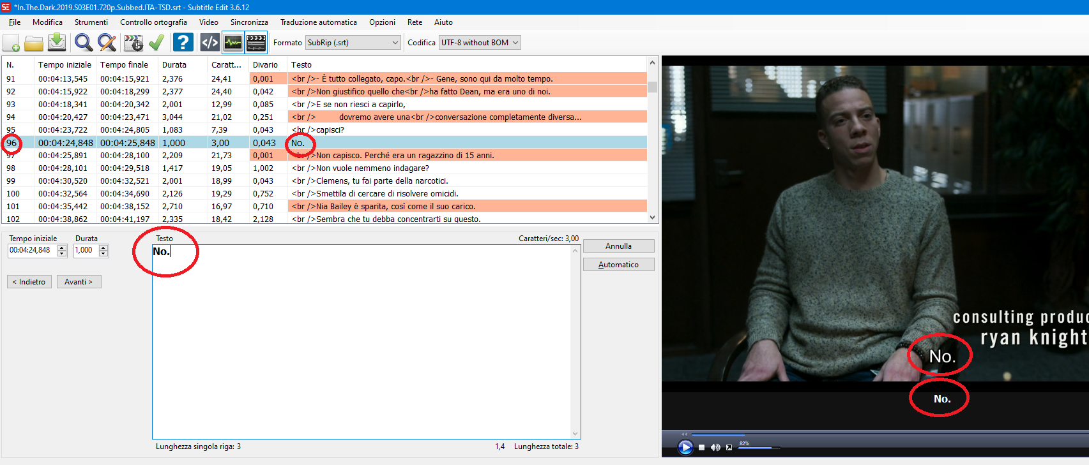
Task: Open the Codifica UTF-8 dropdown
Action: pyautogui.click(x=480, y=43)
